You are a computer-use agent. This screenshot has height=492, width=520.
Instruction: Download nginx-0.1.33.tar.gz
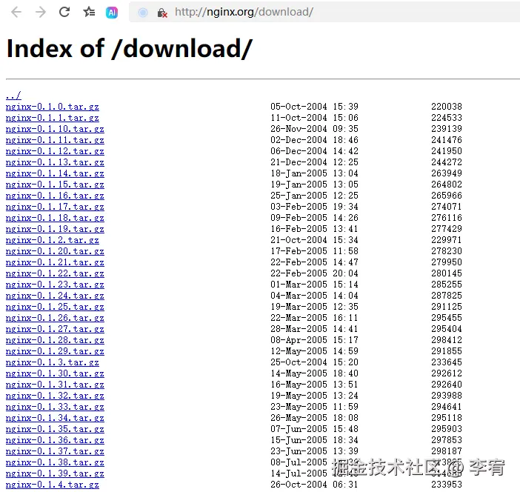pyautogui.click(x=55, y=407)
